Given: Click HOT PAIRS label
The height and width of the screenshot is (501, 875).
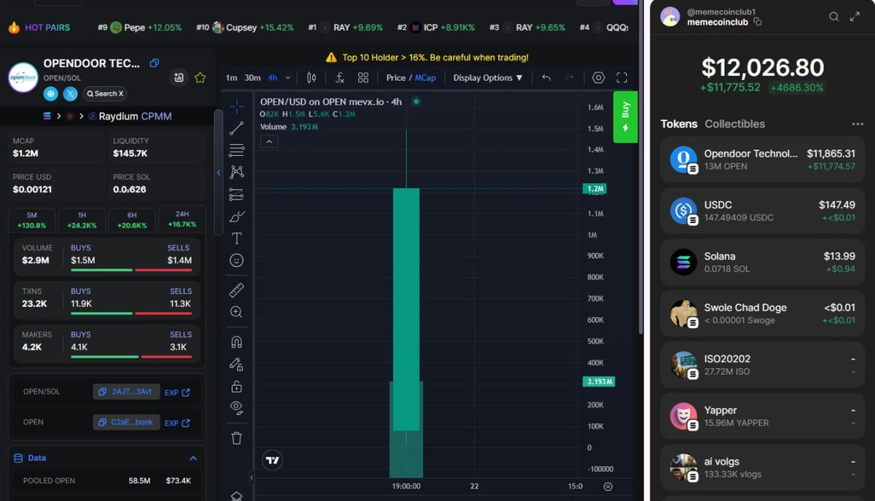Looking at the screenshot, I should click(47, 28).
